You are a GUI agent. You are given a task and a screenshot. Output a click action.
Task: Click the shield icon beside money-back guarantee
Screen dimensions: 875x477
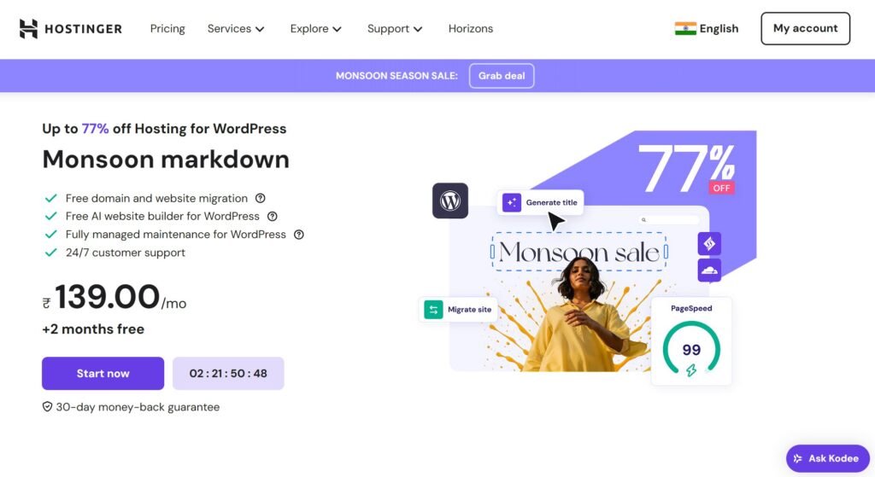click(48, 407)
